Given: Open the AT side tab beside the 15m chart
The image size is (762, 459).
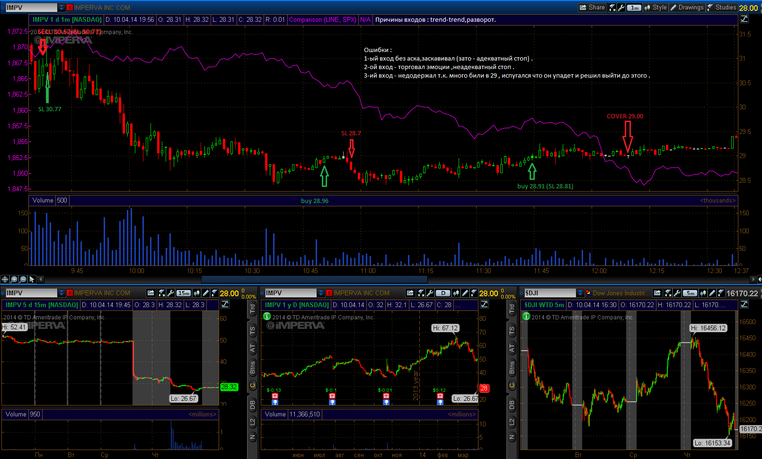Looking at the screenshot, I should point(253,348).
